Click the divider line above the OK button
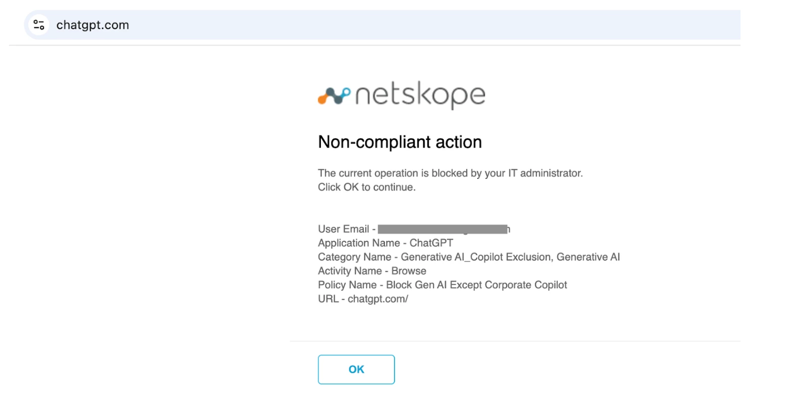The image size is (794, 397). pyautogui.click(x=515, y=341)
